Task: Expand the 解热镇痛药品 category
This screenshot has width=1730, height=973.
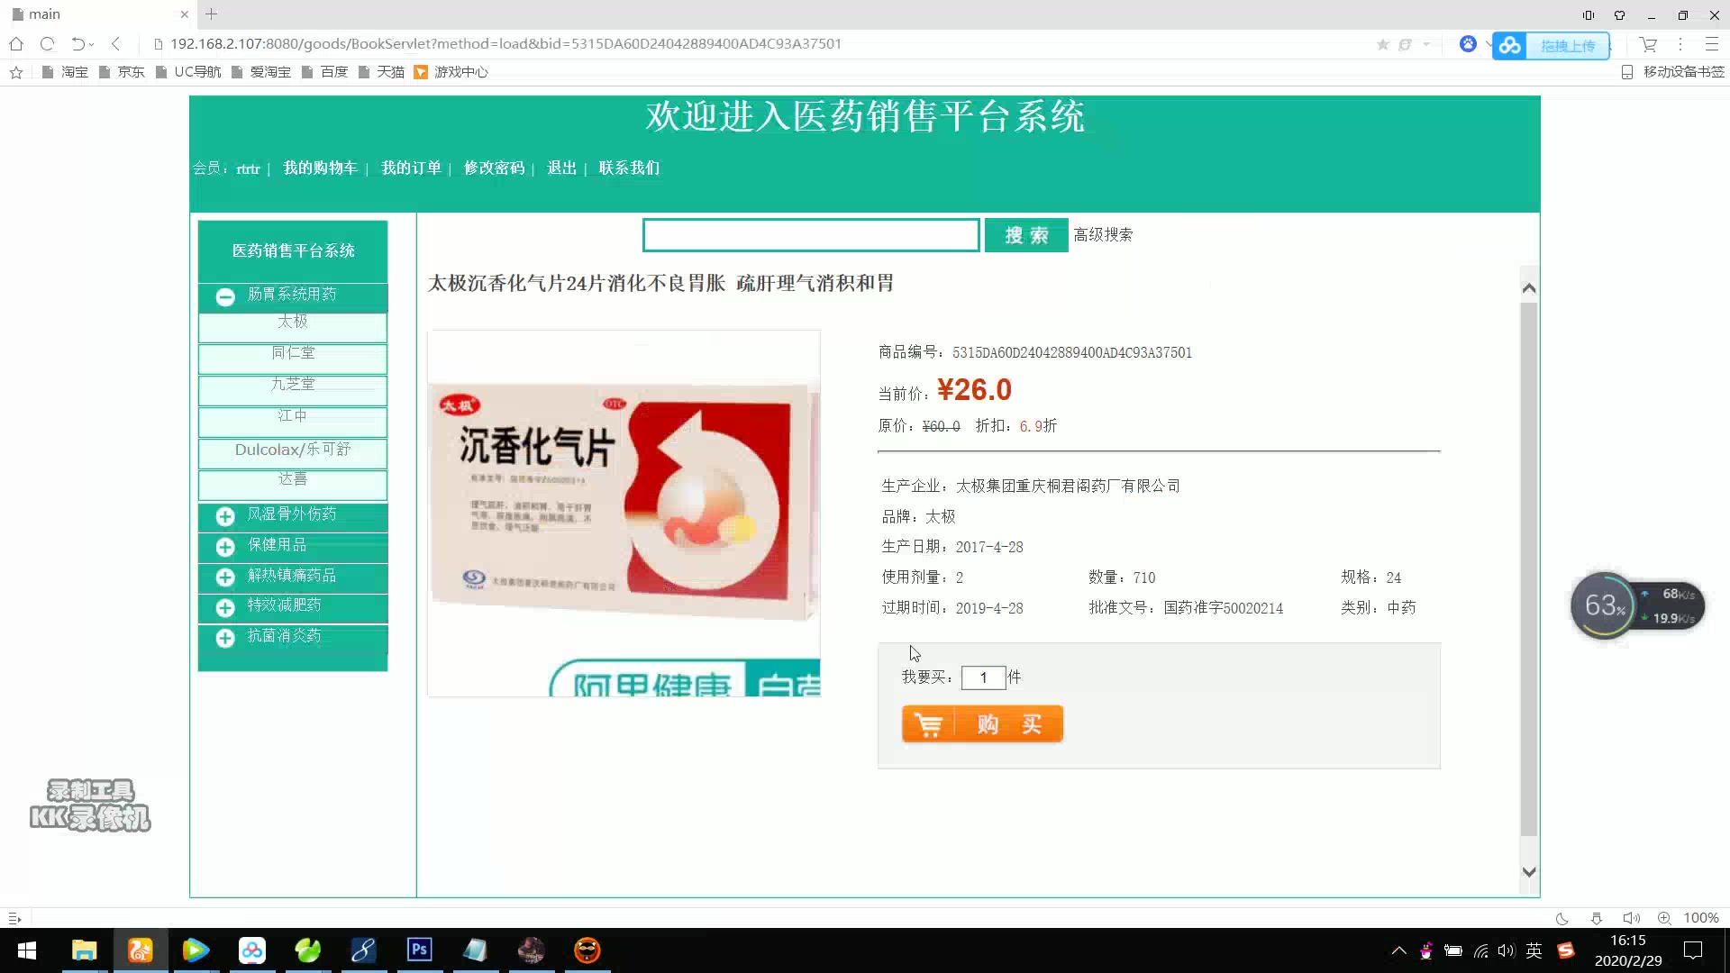Action: (x=225, y=577)
